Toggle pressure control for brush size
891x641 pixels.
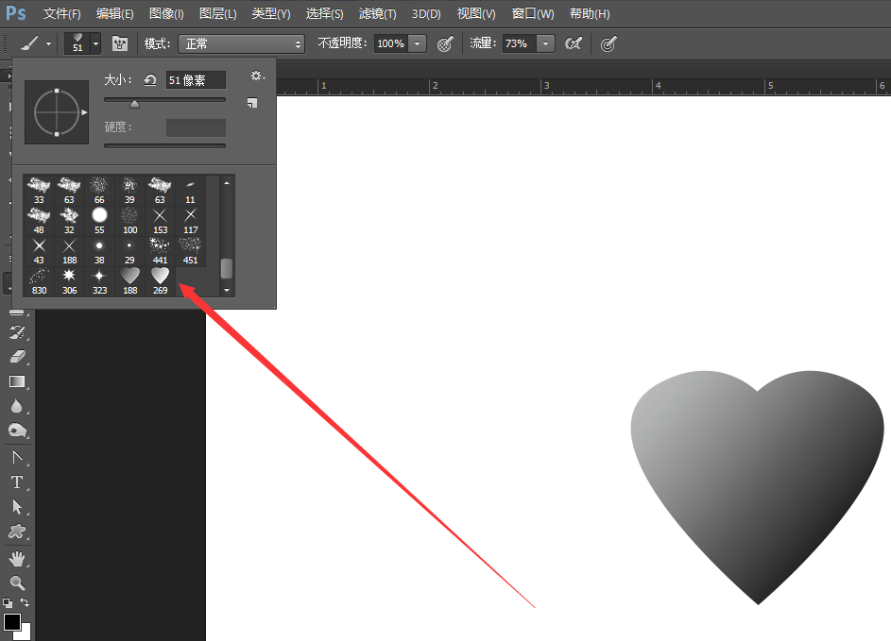608,43
